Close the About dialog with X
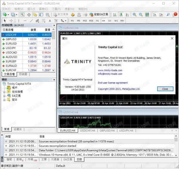This screenshot has width=179, height=169. (172, 38)
